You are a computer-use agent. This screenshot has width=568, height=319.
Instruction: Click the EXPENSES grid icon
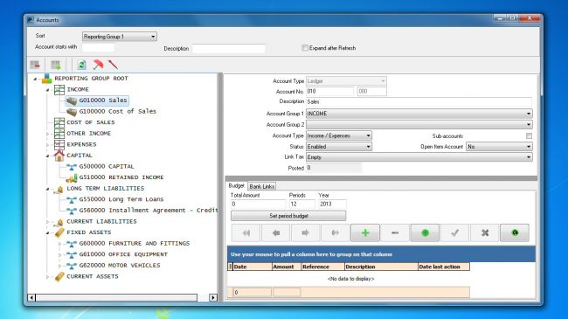click(59, 144)
